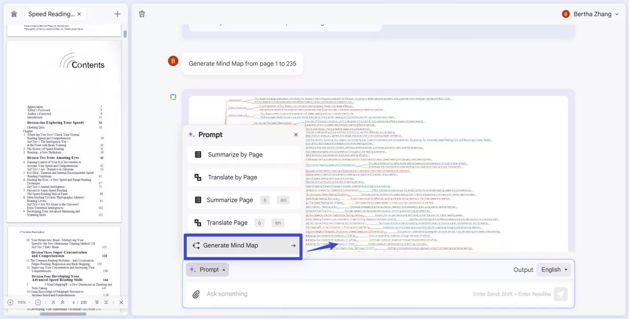Click the Translate Page icon
The height and width of the screenshot is (319, 629).
[198, 223]
